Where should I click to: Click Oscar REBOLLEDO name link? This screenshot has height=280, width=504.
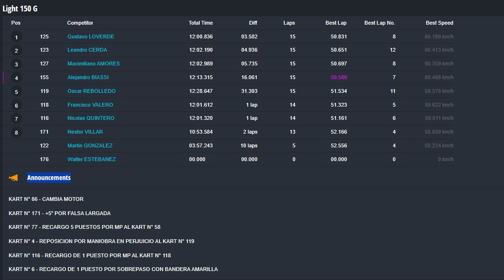pyautogui.click(x=92, y=91)
